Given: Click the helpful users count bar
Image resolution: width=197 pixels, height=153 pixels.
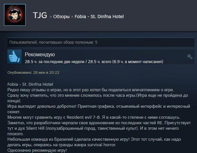Looking at the screenshot, I should click(x=101, y=42).
